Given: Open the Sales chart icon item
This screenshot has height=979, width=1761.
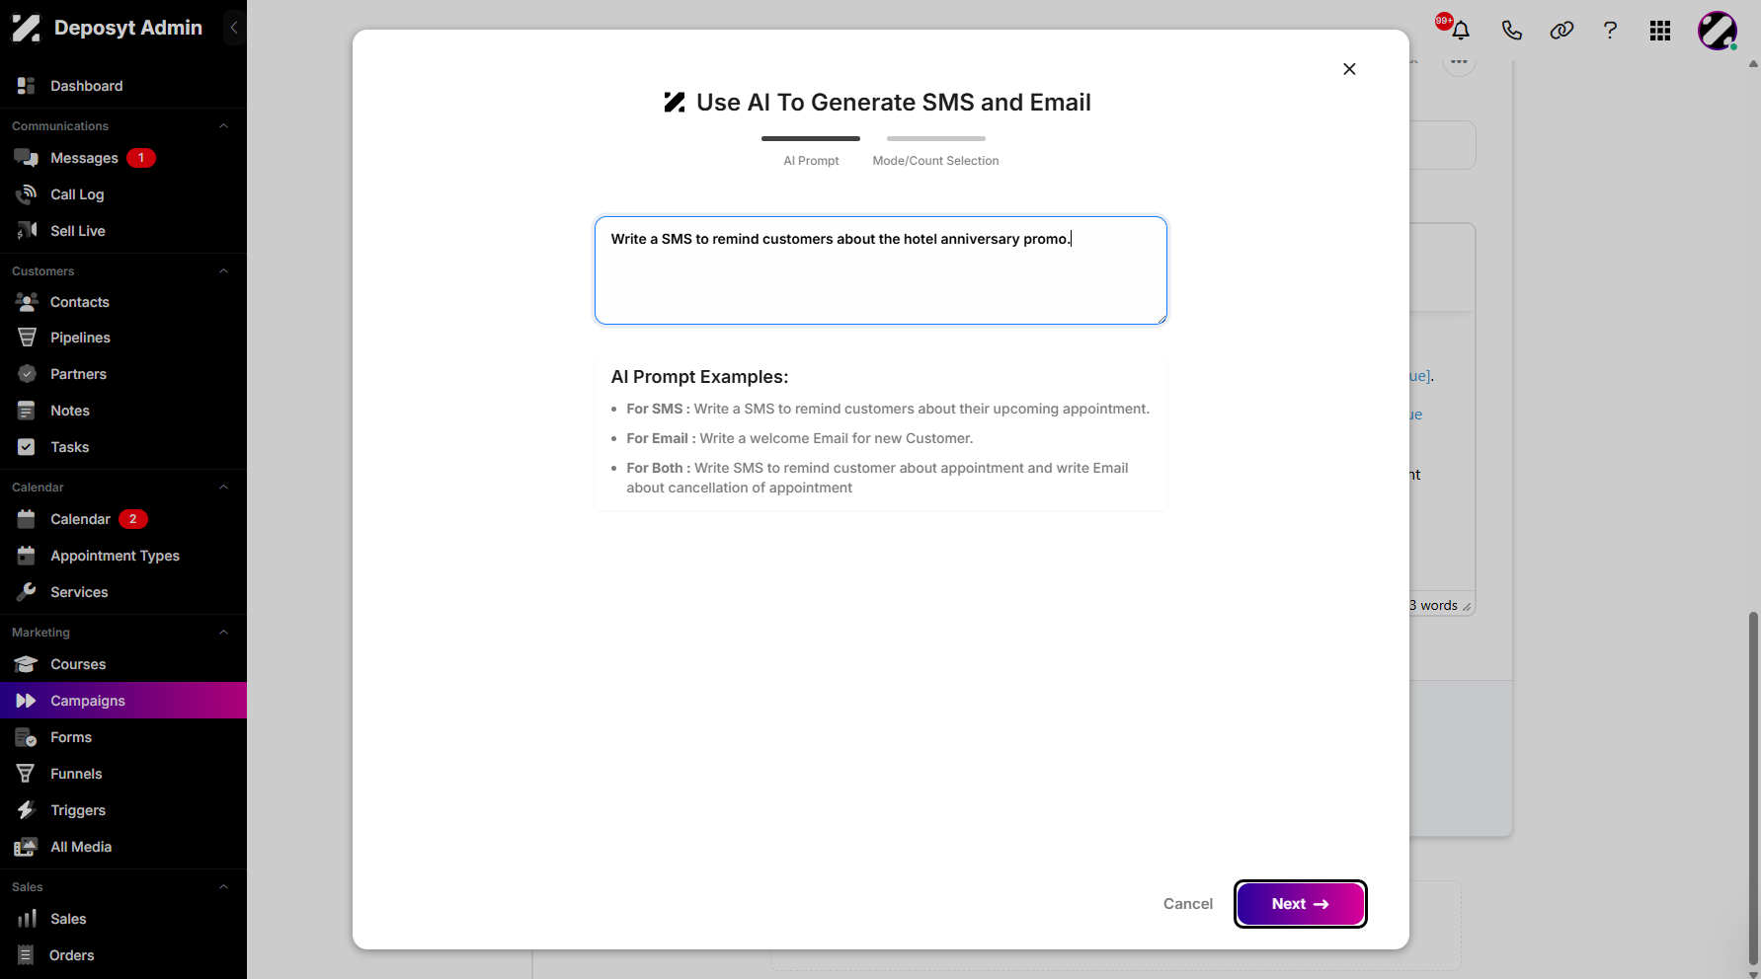Looking at the screenshot, I should pos(27,919).
